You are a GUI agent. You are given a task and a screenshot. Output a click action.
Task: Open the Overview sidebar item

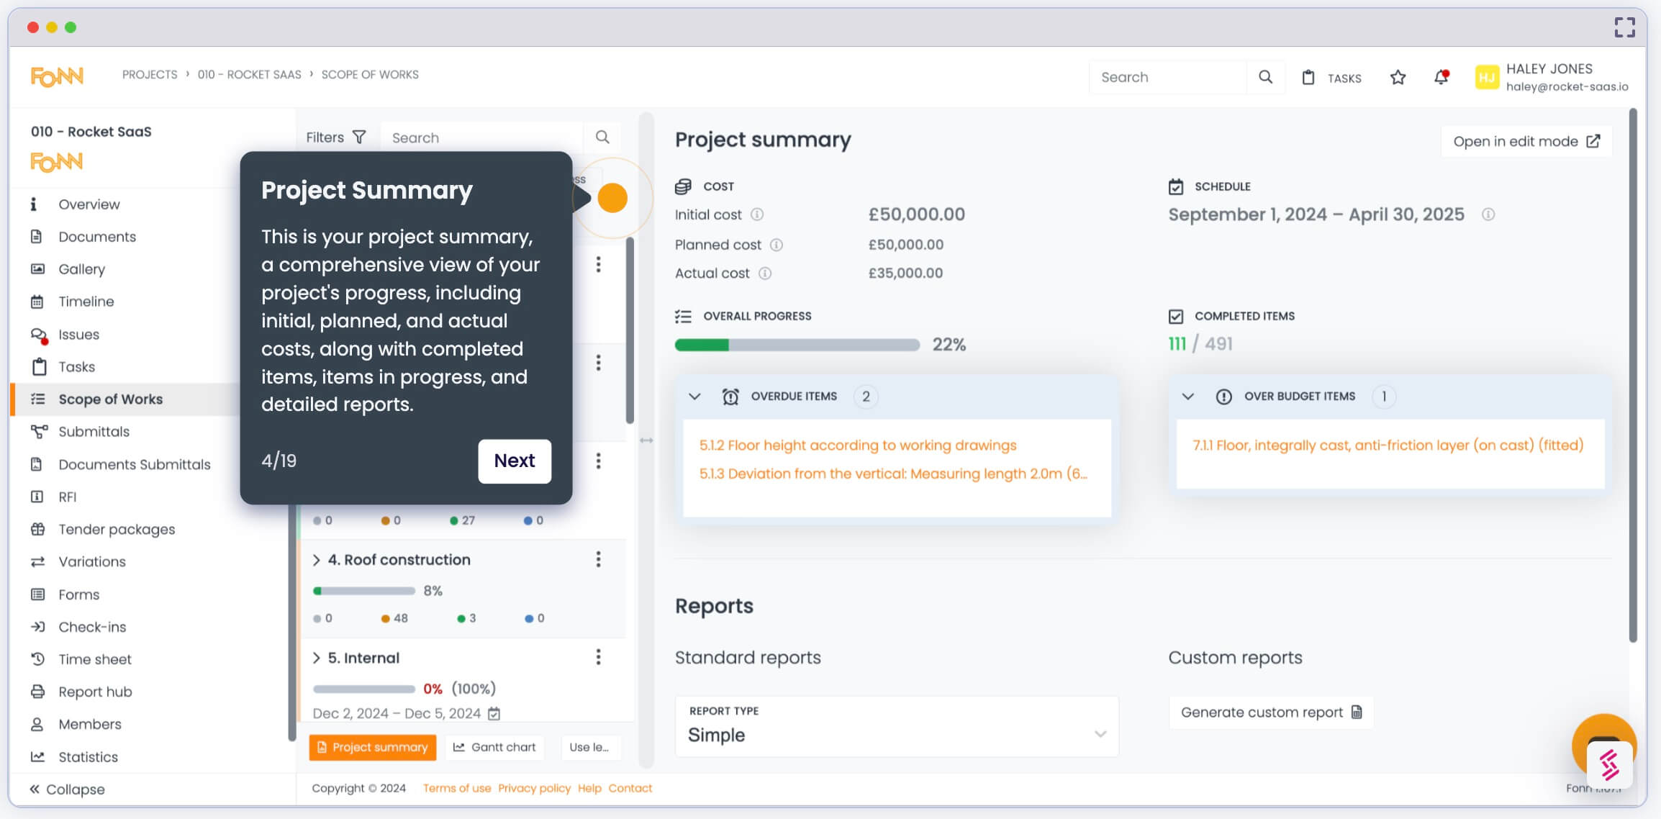click(x=89, y=204)
